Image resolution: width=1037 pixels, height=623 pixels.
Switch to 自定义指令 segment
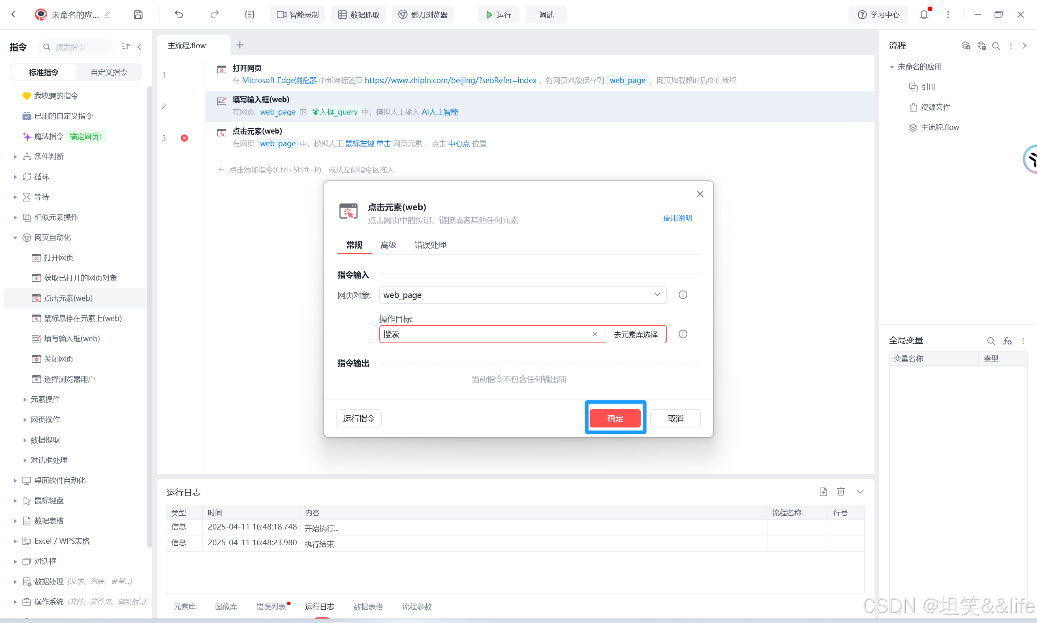pos(109,72)
